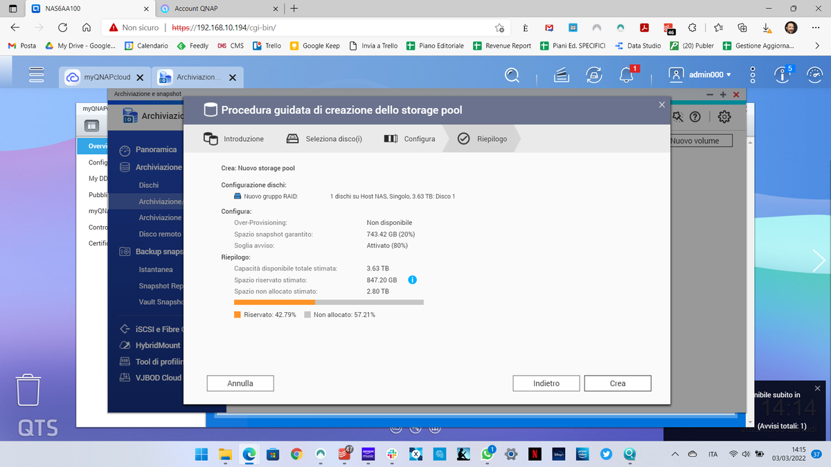Close the storage pool wizard dialog
831x467 pixels.
(x=662, y=104)
